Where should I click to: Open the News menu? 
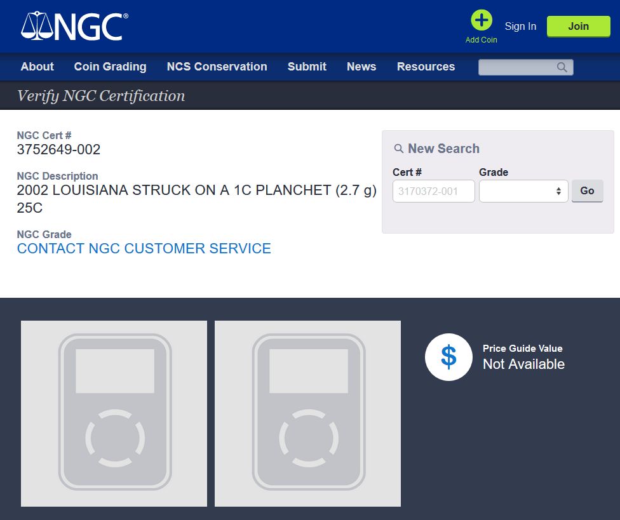coord(361,67)
